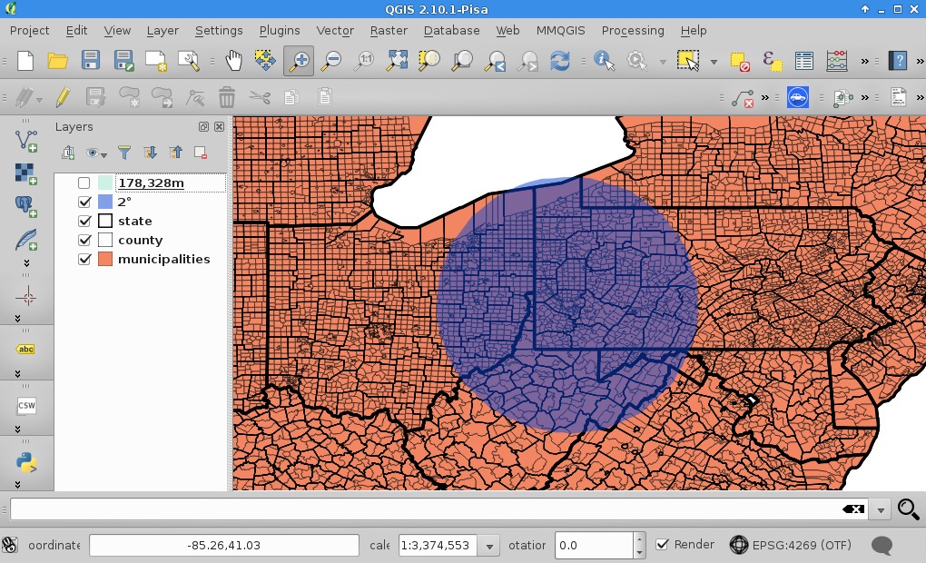Hide the municipalities layer
This screenshot has width=926, height=563.
click(84, 259)
